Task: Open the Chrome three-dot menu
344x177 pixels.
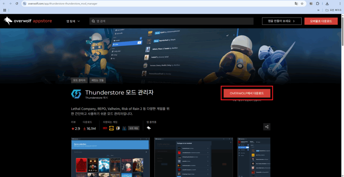Action: [340, 3]
